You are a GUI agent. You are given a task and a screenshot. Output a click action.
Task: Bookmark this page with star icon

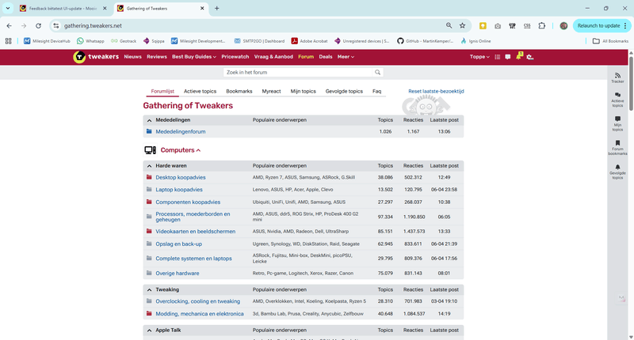pyautogui.click(x=462, y=25)
